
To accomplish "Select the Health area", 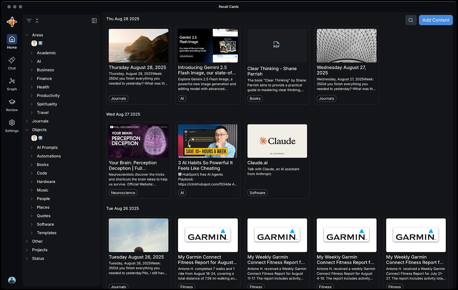I will [x=43, y=87].
